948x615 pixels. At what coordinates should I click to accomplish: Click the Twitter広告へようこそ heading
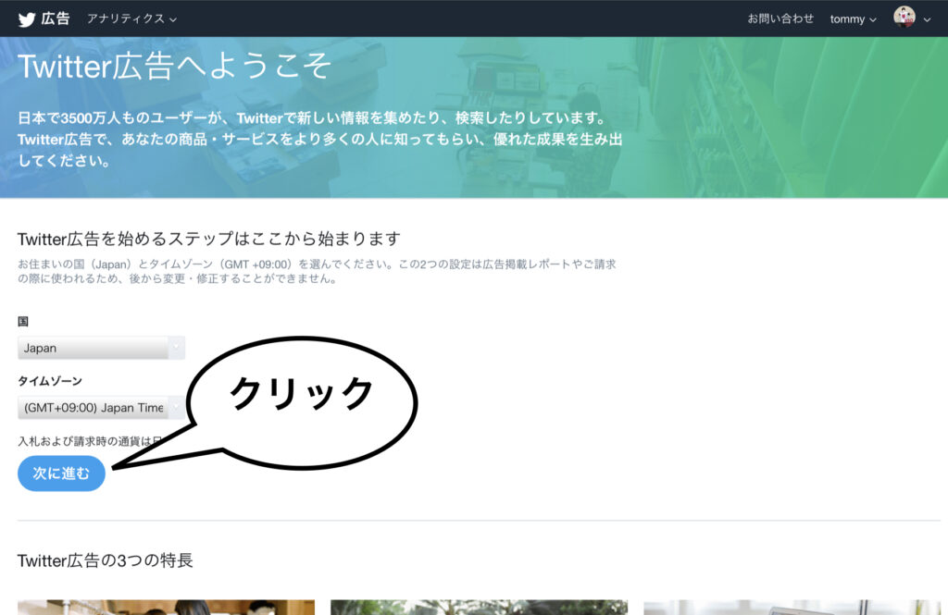point(174,66)
